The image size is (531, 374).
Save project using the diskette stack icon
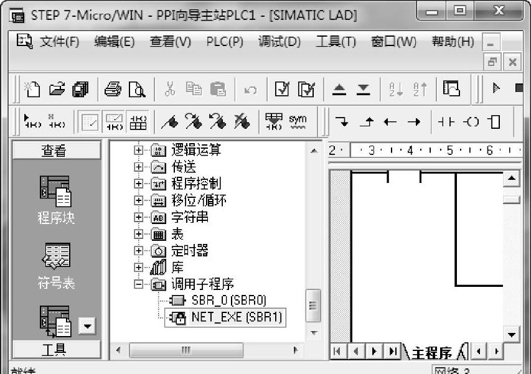coord(80,90)
